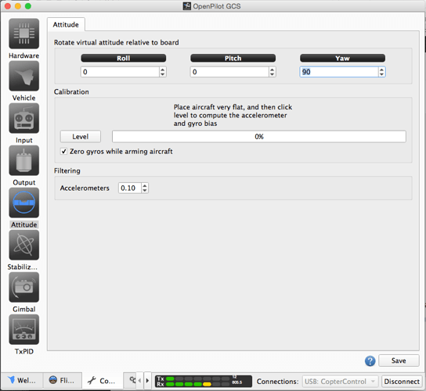Click the Pitch label bar

pos(233,58)
